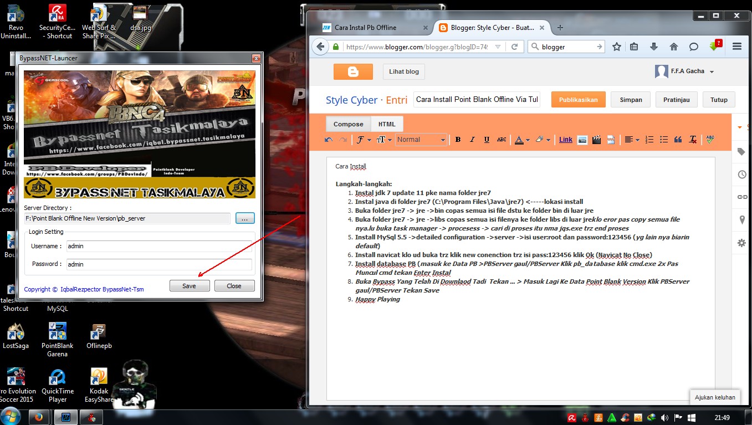This screenshot has height=425, width=752.
Task: Focus the Username field in BypassNET-Launcher
Action: 159,246
